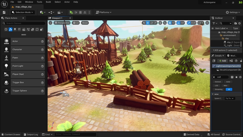Start Play in Editor with the green play button
The image size is (243, 137).
click(71, 12)
